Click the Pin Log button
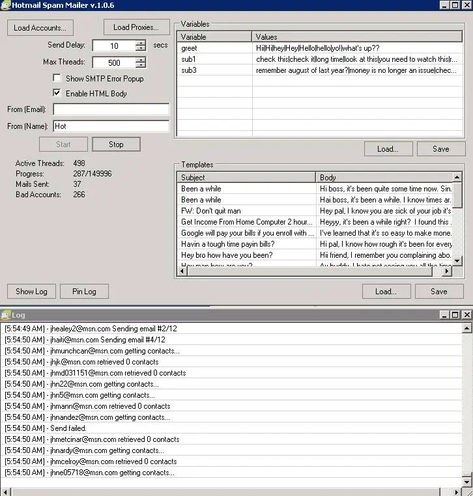 [x=84, y=292]
